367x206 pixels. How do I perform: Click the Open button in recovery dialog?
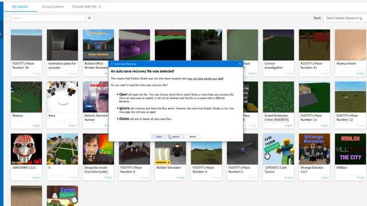(159, 137)
